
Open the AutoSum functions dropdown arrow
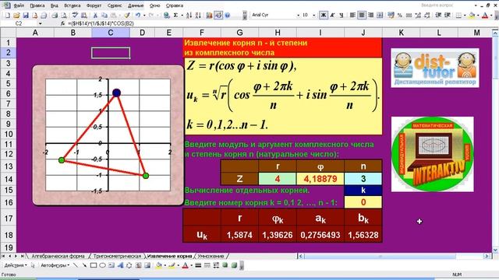click(182, 16)
